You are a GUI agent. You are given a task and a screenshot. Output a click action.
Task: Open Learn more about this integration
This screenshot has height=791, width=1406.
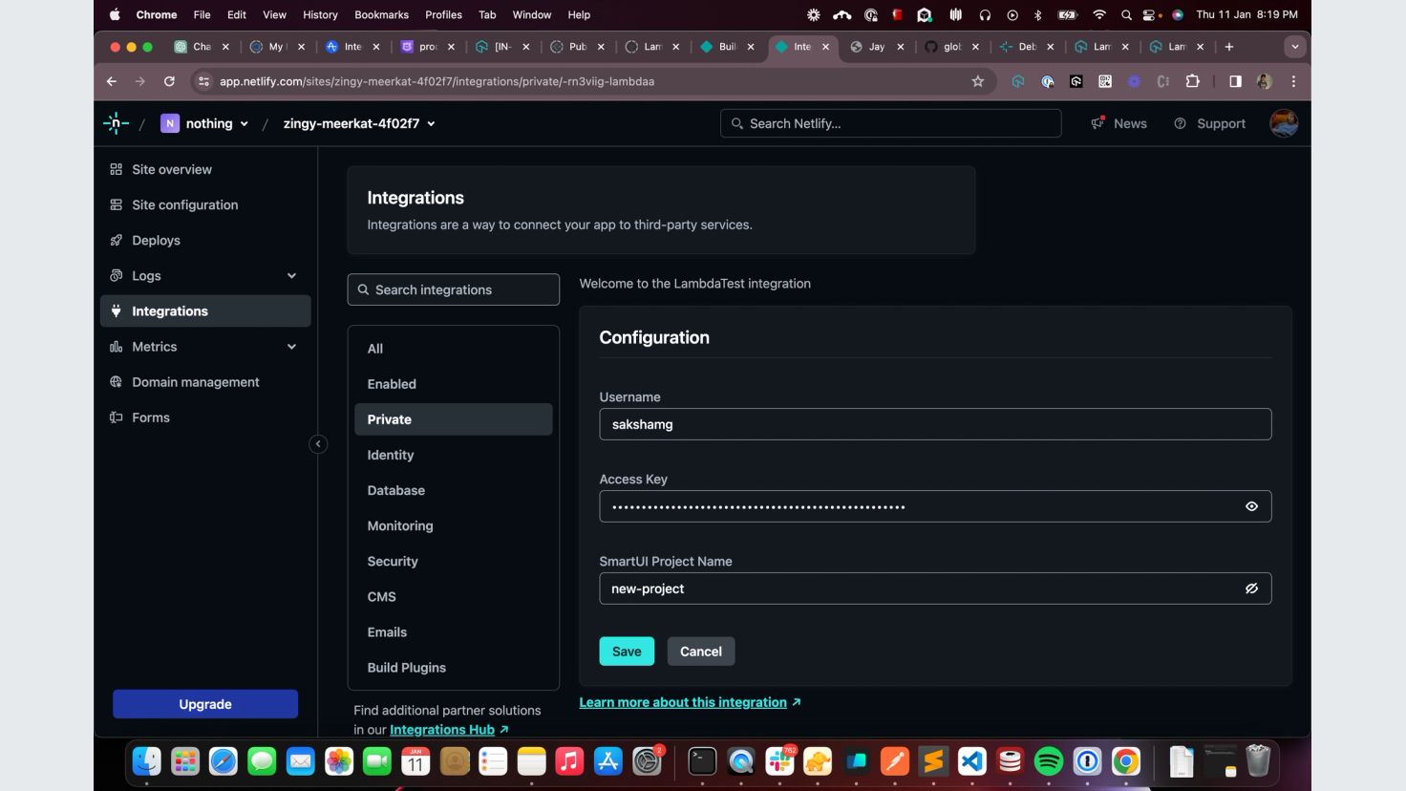click(690, 702)
